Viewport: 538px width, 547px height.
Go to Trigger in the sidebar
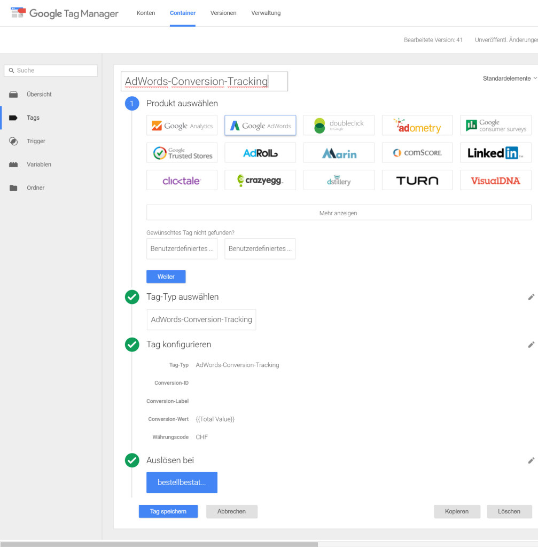pos(36,141)
